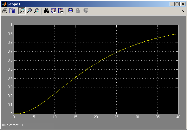Click x-axis label 40
The image size is (187, 130).
tap(178, 117)
